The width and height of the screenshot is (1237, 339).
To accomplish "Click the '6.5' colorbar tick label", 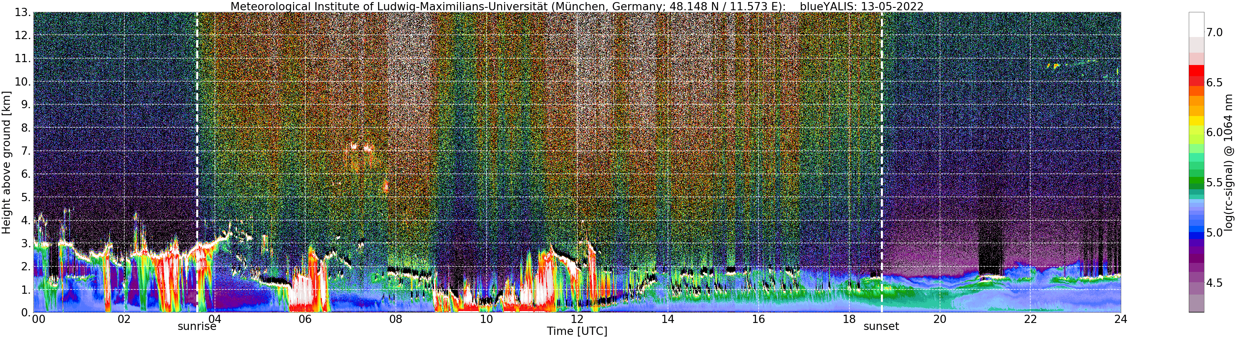I will point(1214,82).
